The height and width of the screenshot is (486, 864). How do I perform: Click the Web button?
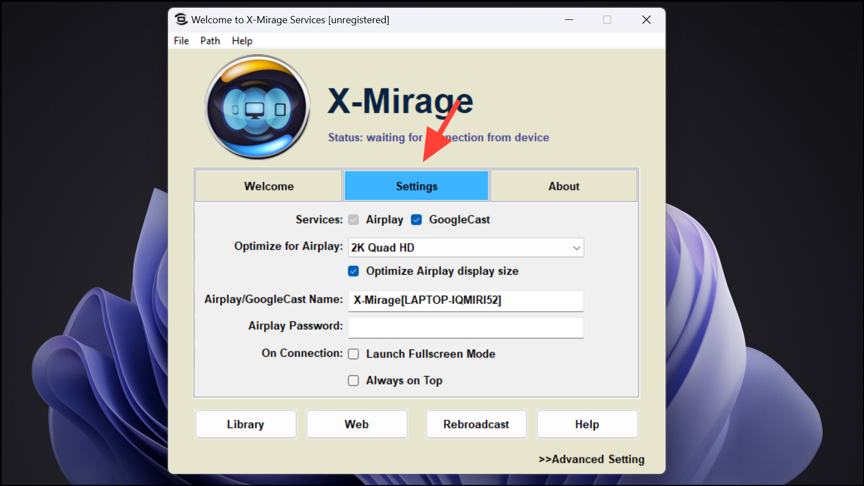(357, 424)
